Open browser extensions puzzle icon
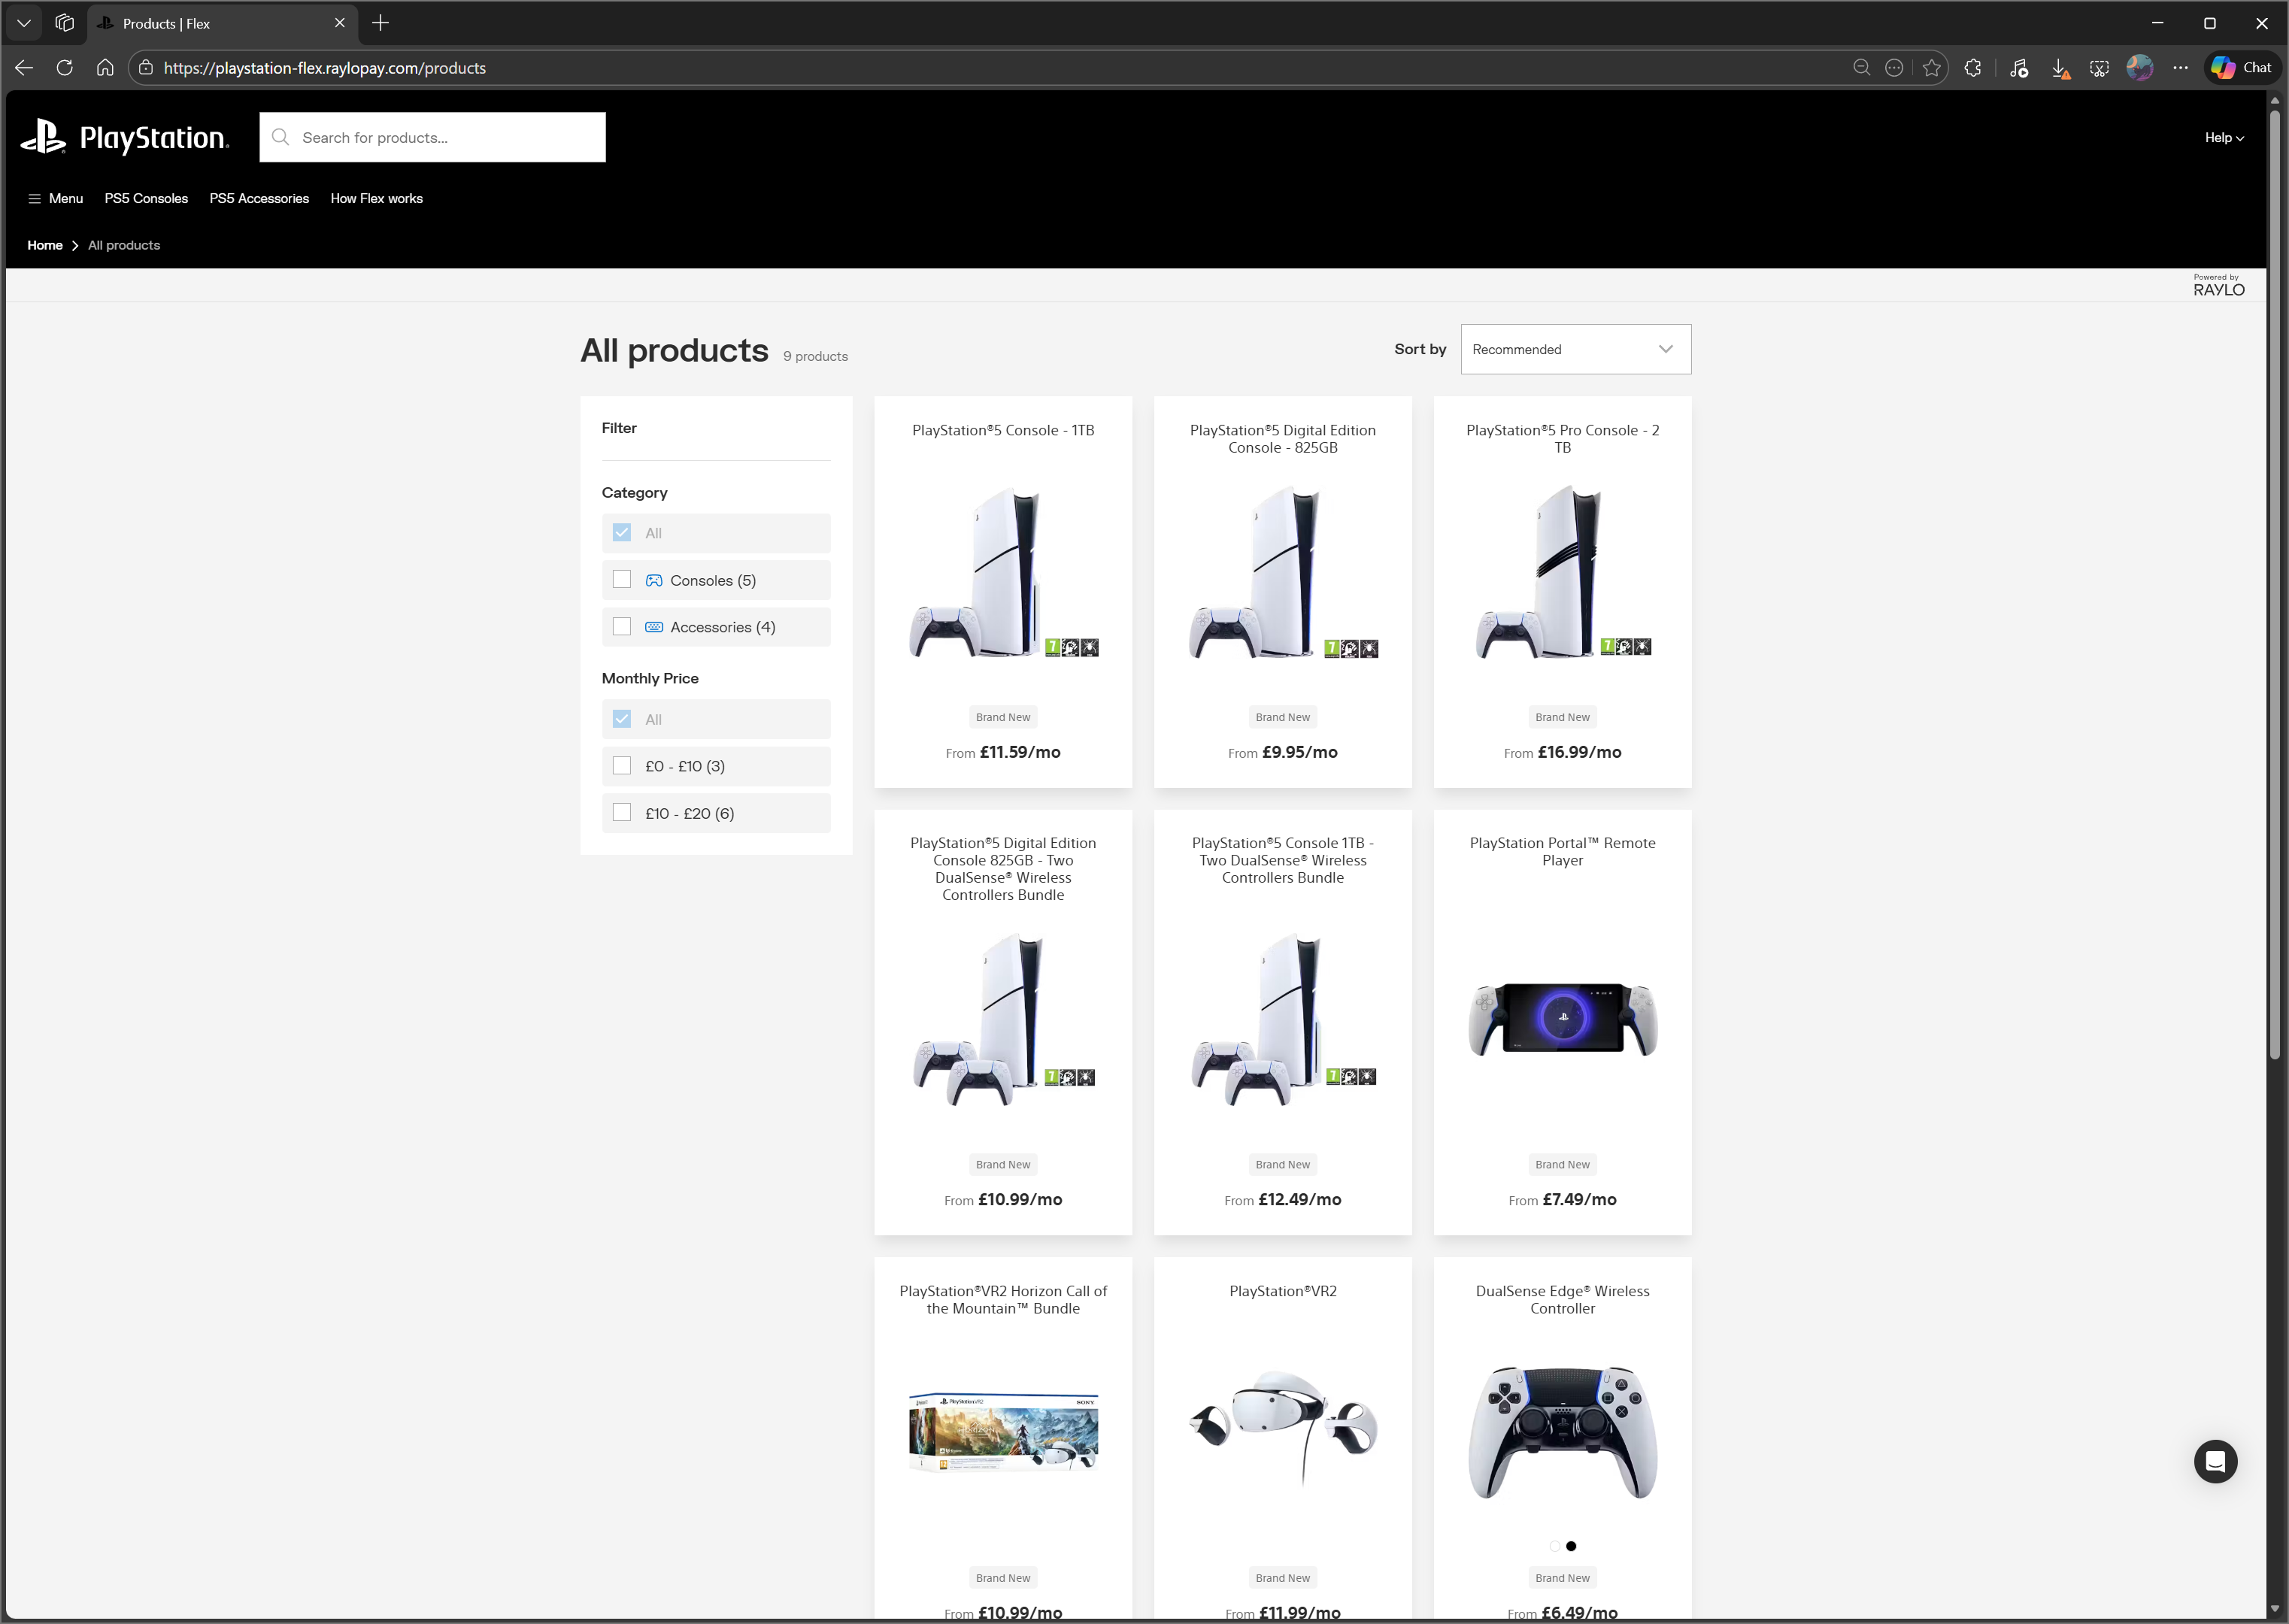 [x=1972, y=68]
